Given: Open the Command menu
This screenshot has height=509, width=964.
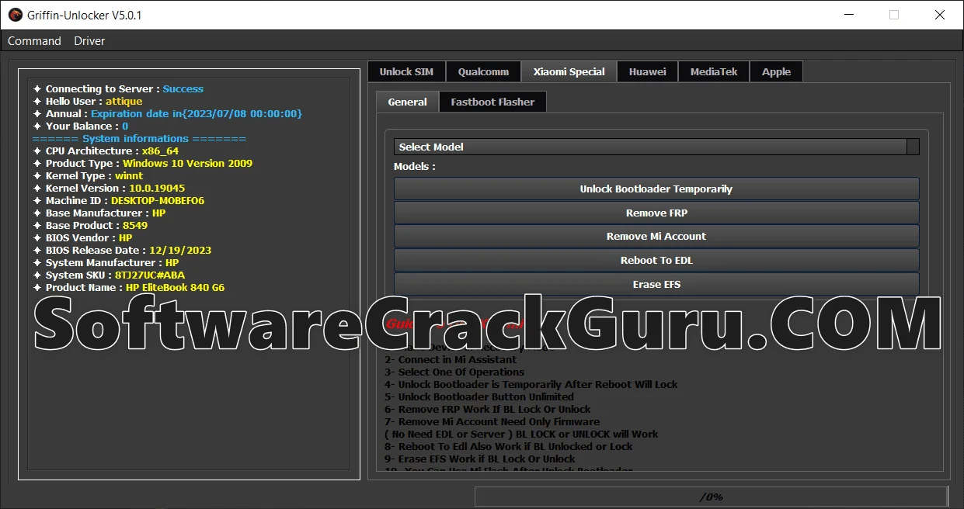Looking at the screenshot, I should point(34,41).
